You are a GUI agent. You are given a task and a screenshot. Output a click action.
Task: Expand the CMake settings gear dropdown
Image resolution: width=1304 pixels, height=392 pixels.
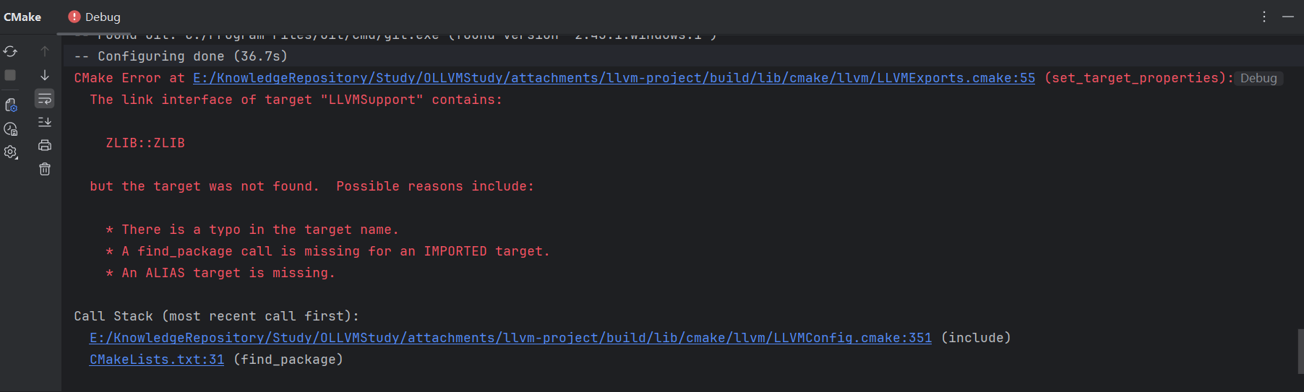10,152
